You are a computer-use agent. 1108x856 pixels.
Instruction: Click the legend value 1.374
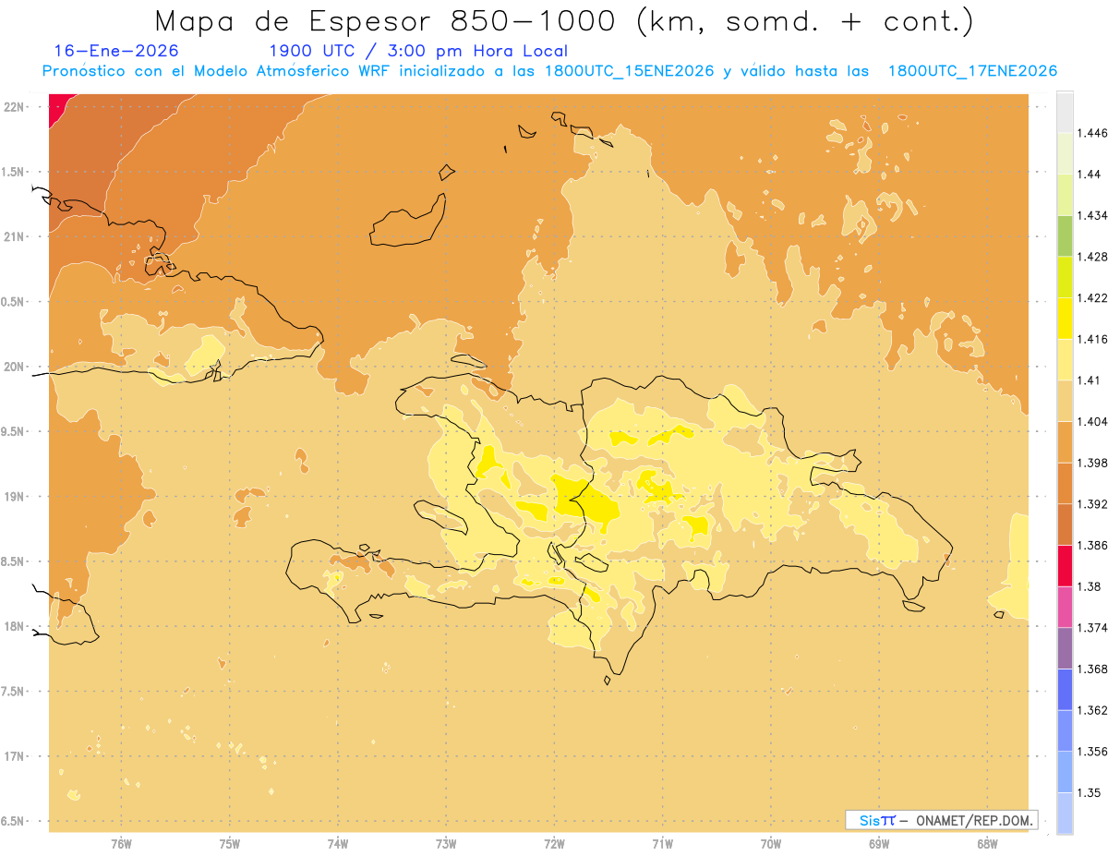1091,628
